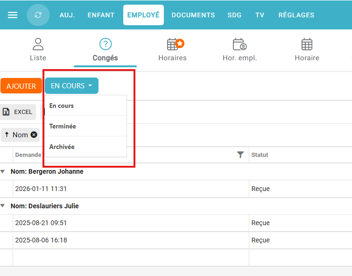Open the Liste person icon
The image size is (352, 276).
38,44
